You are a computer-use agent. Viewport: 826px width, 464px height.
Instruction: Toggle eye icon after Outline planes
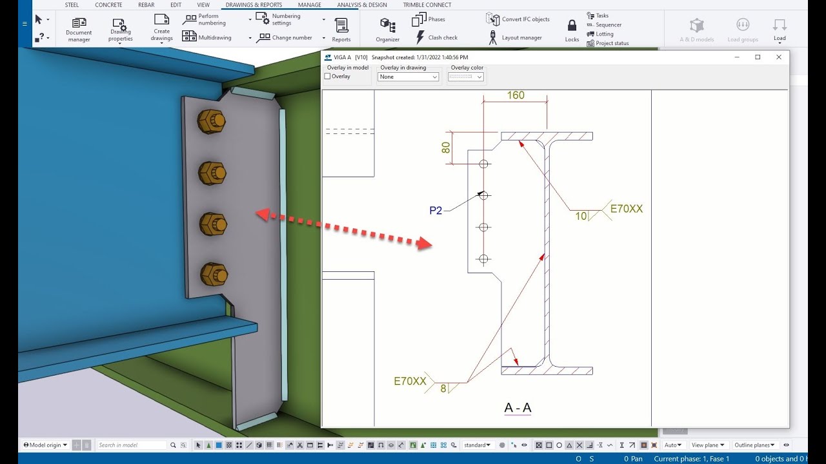pyautogui.click(x=786, y=445)
